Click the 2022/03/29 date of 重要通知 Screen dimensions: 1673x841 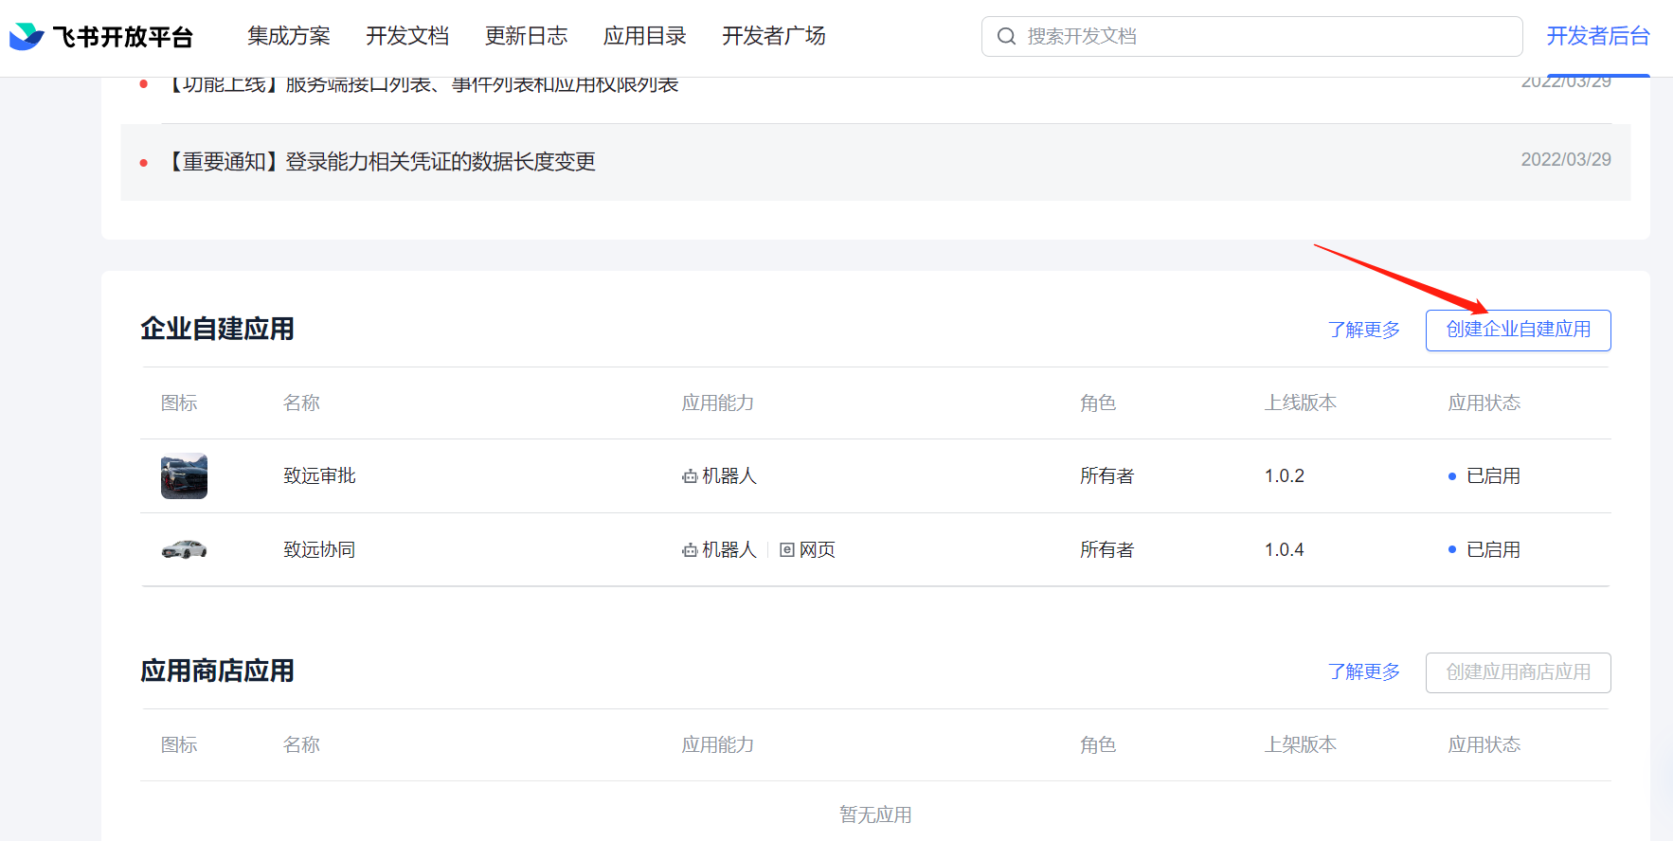(1566, 160)
